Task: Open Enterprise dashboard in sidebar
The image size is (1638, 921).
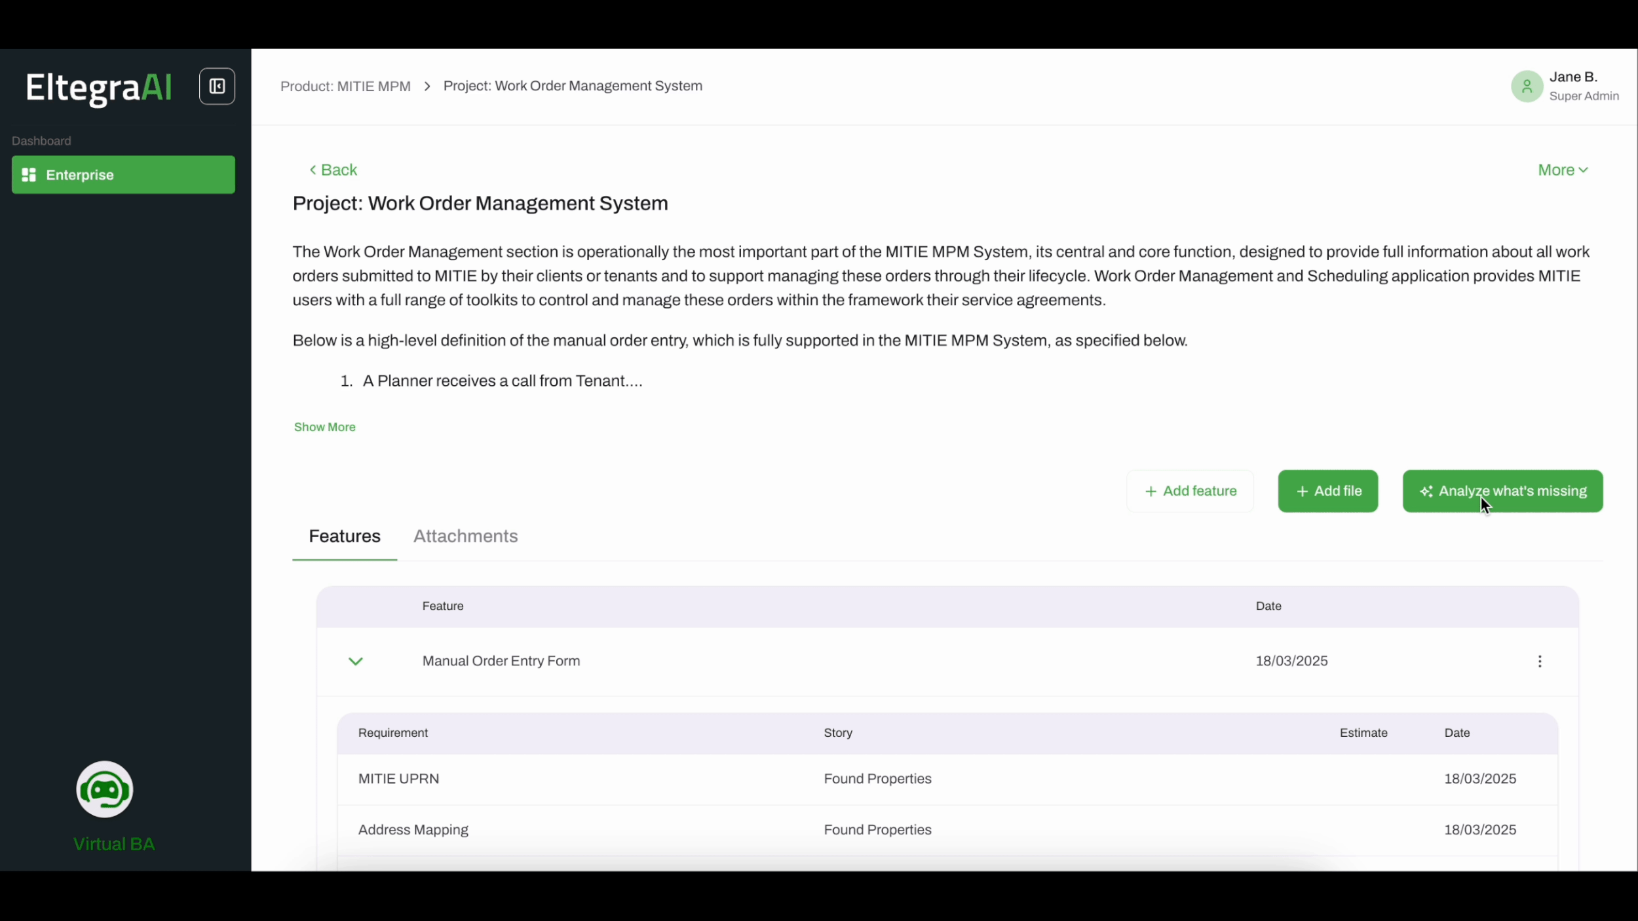Action: point(123,175)
